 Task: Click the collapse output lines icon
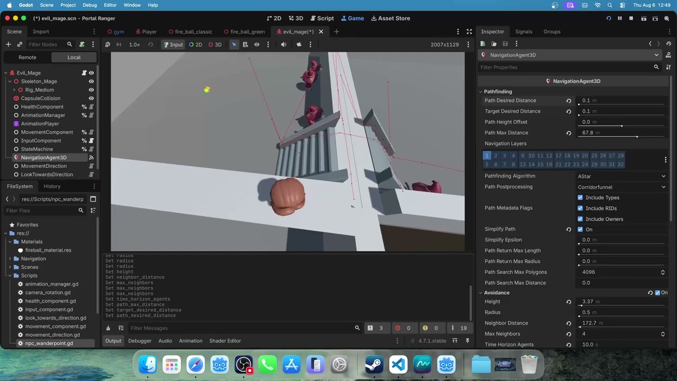click(x=121, y=328)
